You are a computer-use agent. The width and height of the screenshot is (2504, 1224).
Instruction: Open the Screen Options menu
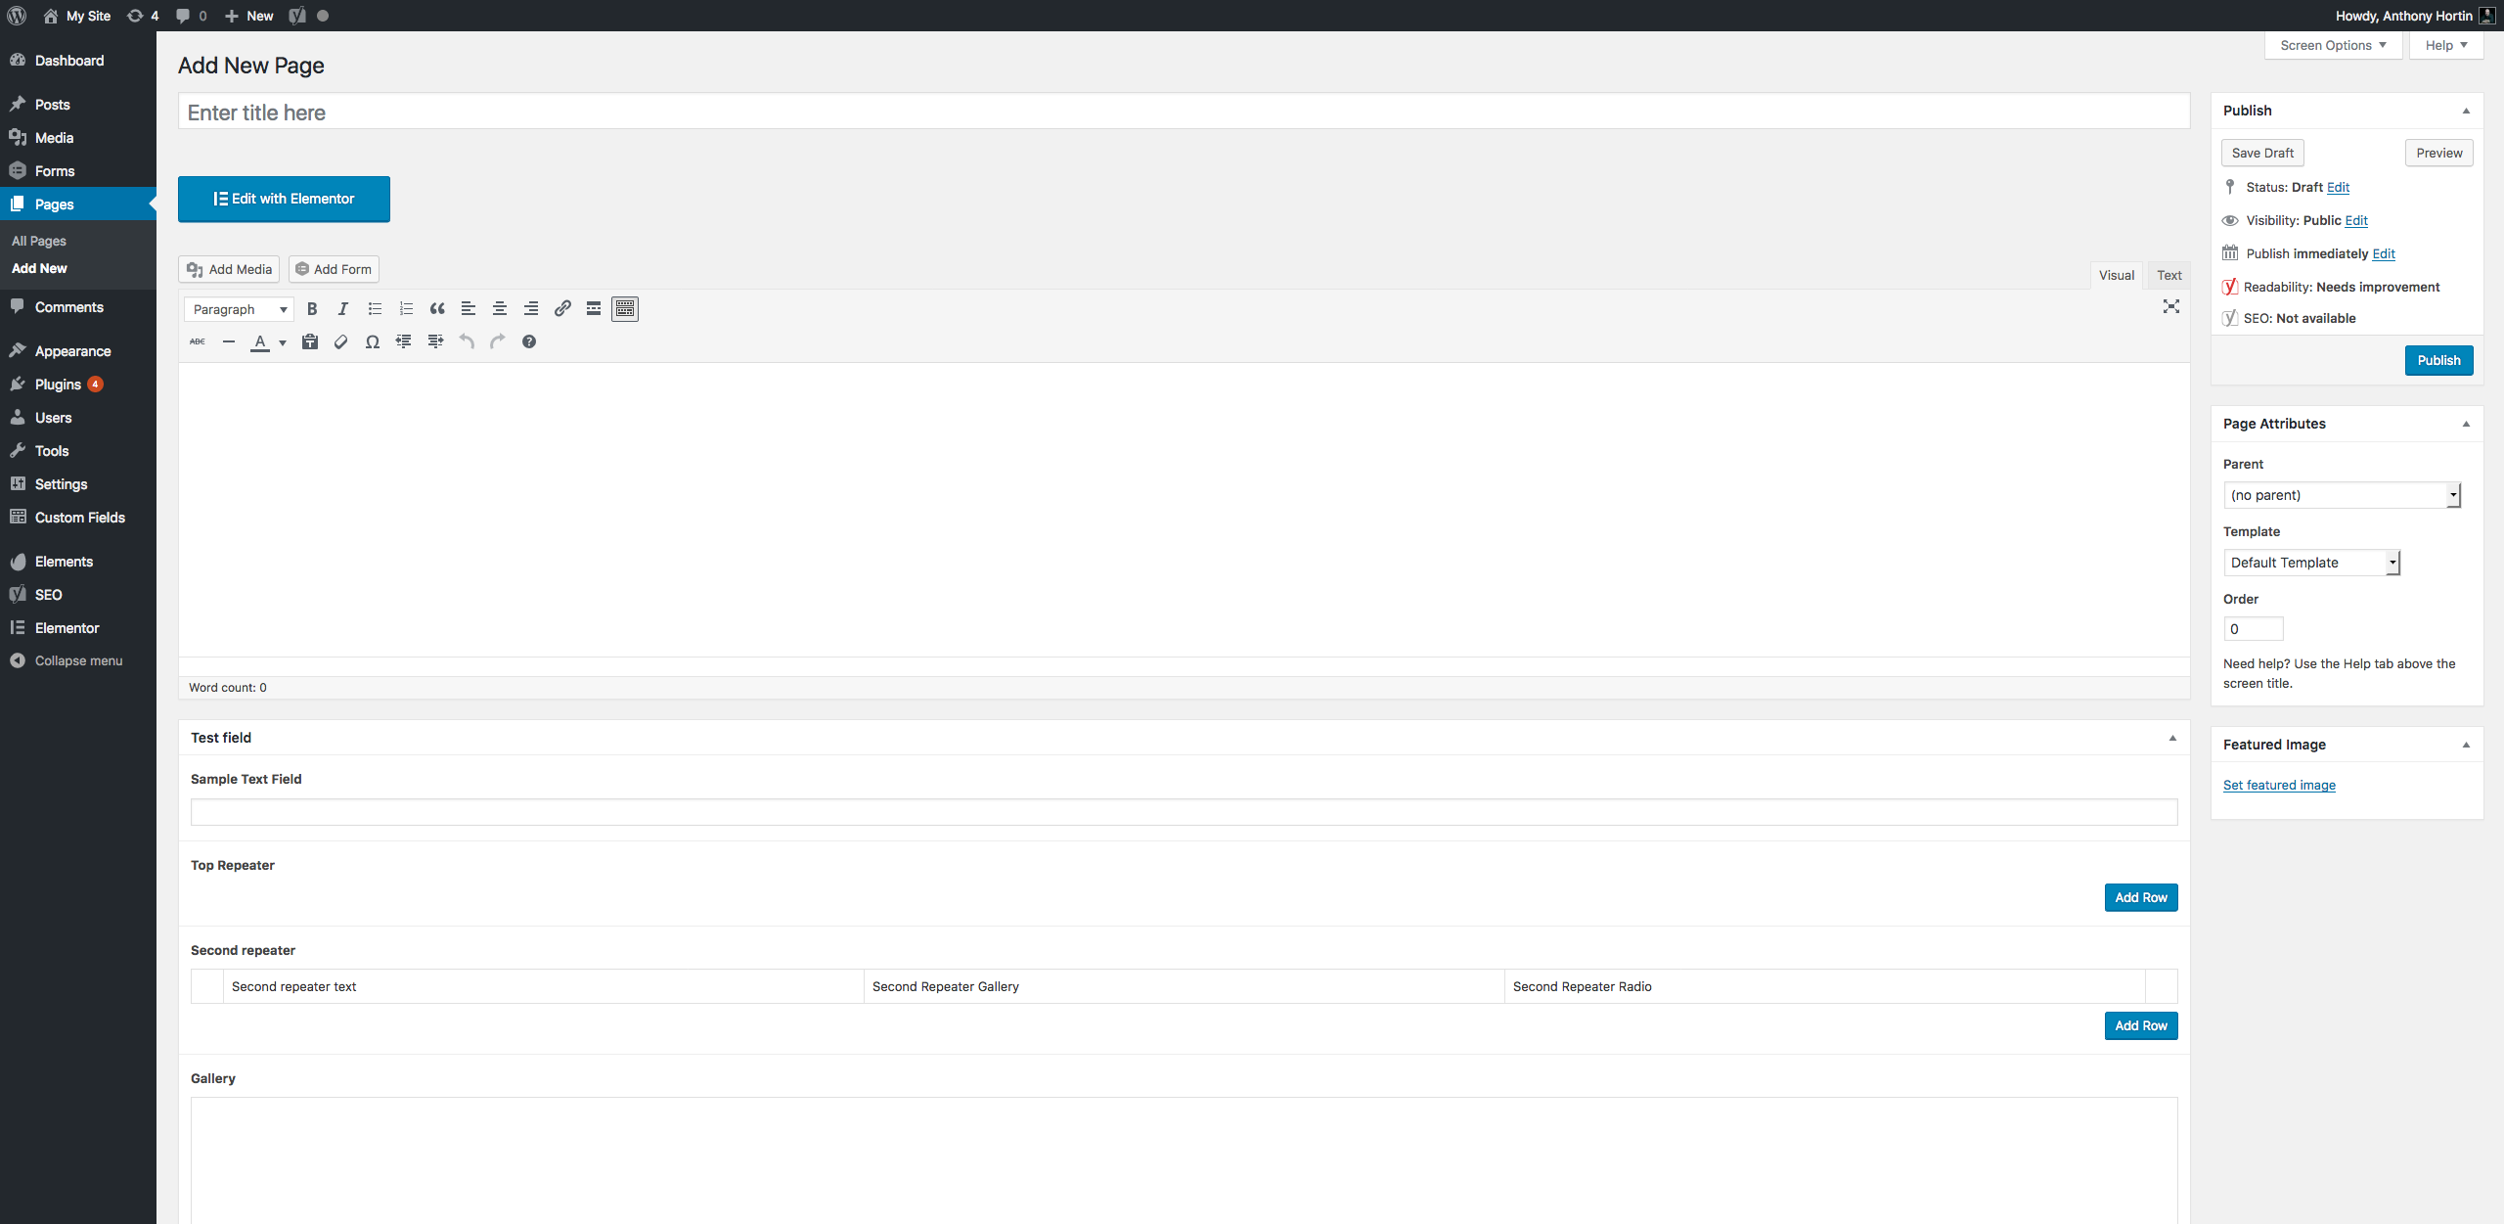pyautogui.click(x=2333, y=45)
